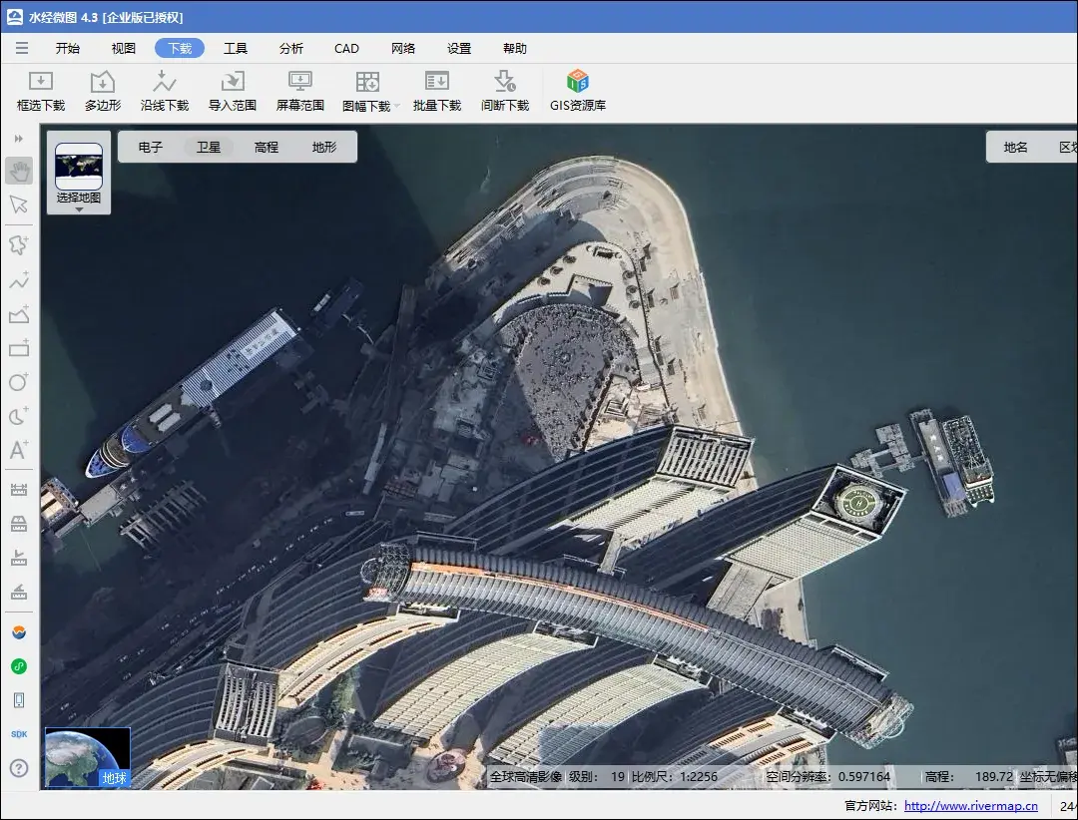The image size is (1078, 820).
Task: Open the help question mark icon
Action: point(19,768)
